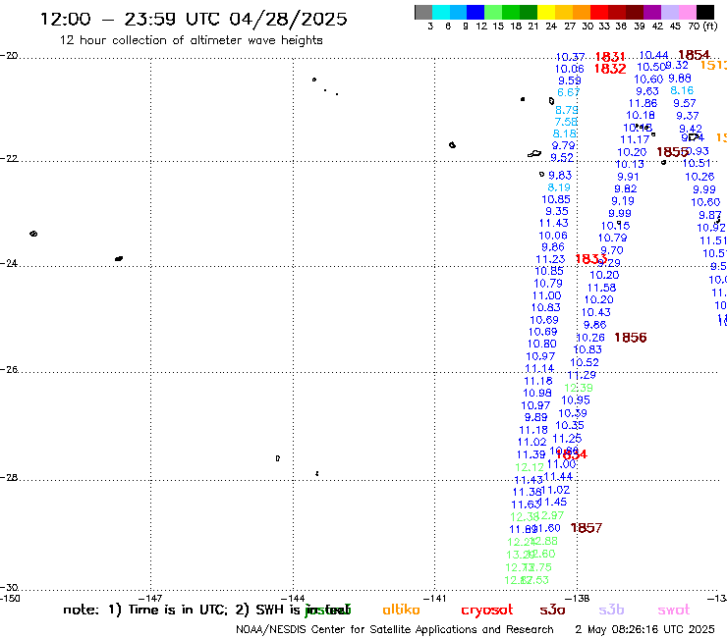Select the purple legend swatch
The height and width of the screenshot is (638, 727).
click(652, 12)
